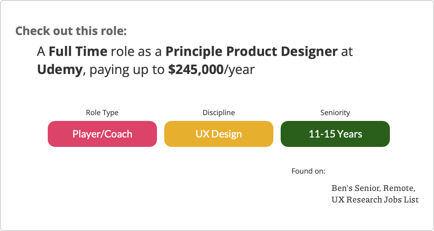Click the "Discipline" label
This screenshot has width=434, height=231.
pyautogui.click(x=218, y=113)
